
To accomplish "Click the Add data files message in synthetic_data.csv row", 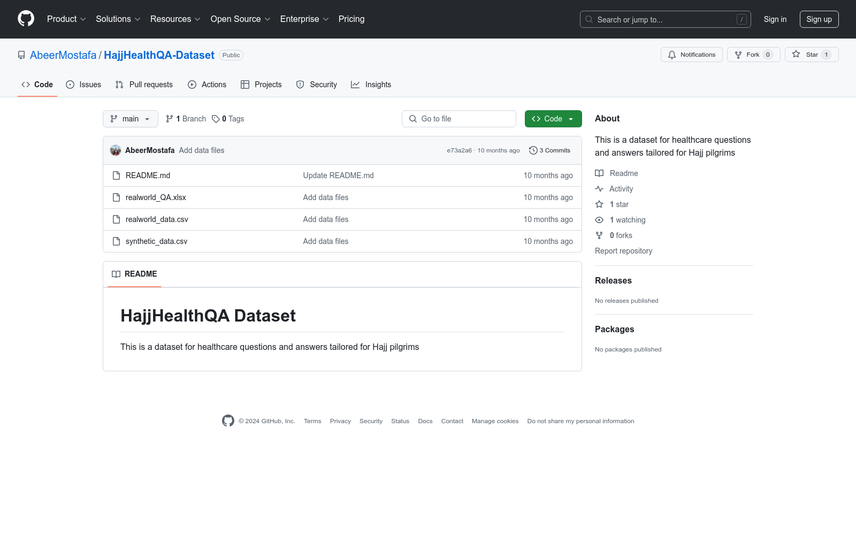I will click(x=326, y=241).
